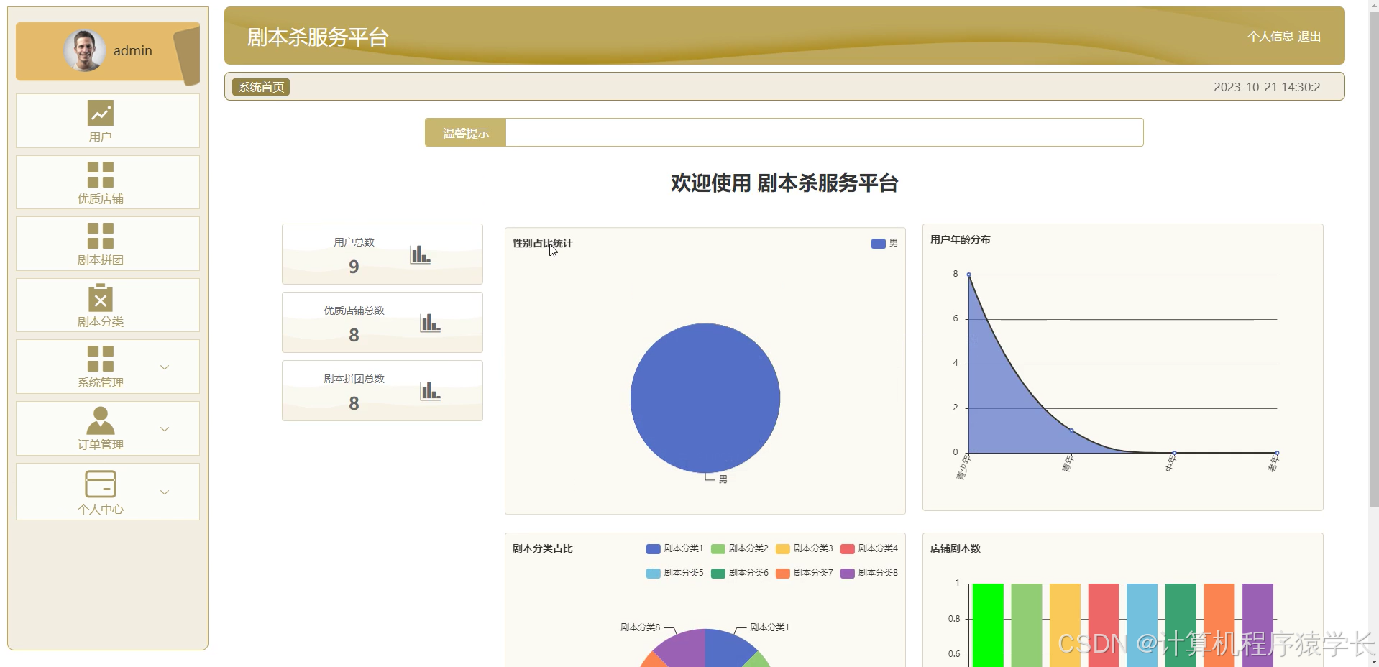Toggle the 剧本分类2 legend entry
1379x667 pixels.
tap(739, 548)
